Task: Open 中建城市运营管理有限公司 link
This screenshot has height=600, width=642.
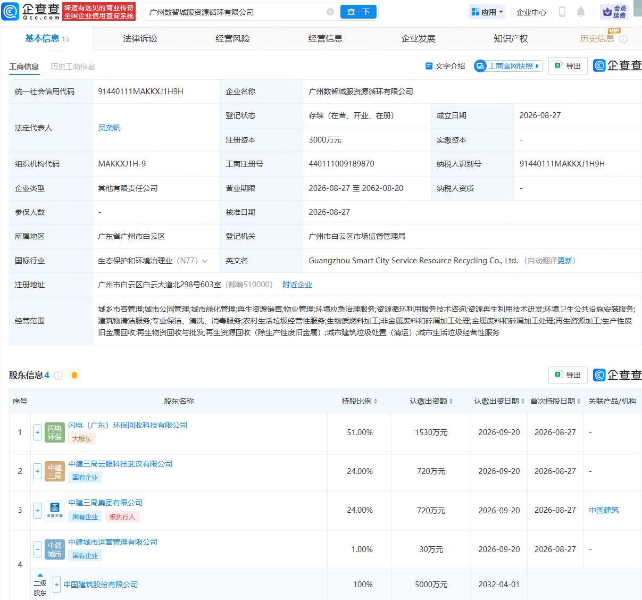Action: (113, 542)
